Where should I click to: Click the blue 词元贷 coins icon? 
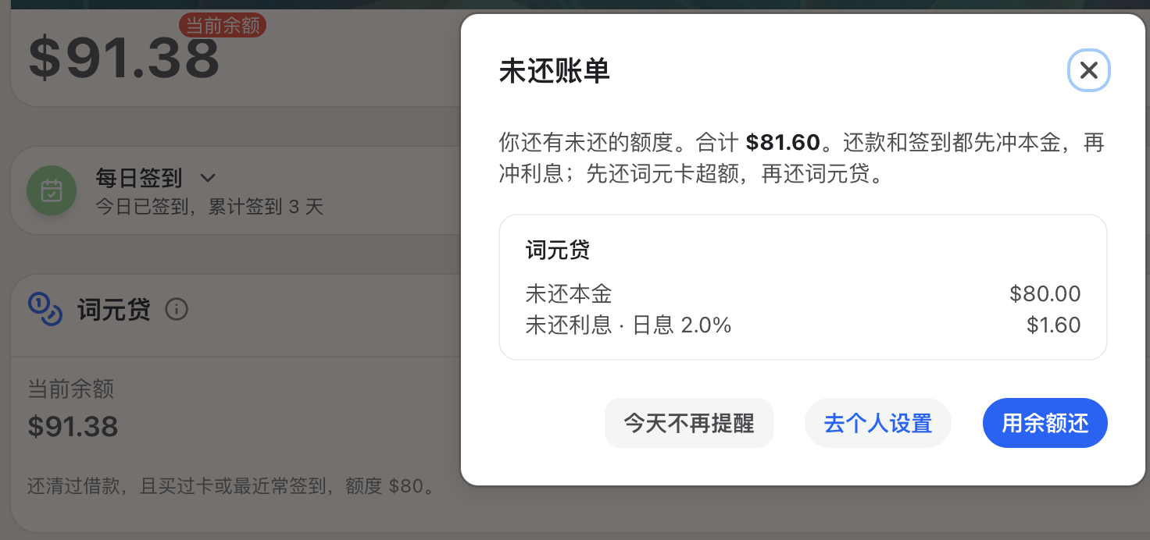(x=45, y=310)
